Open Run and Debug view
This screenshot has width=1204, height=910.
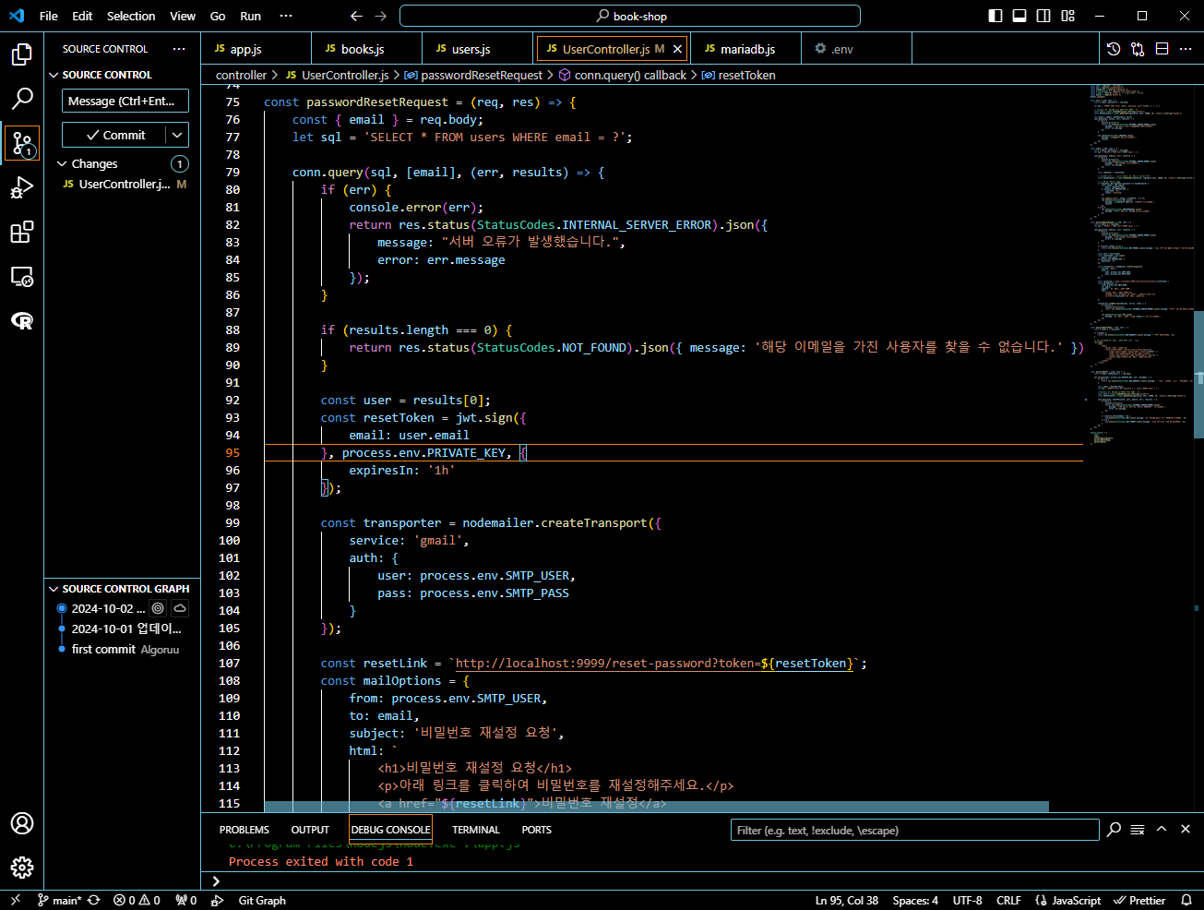(22, 188)
